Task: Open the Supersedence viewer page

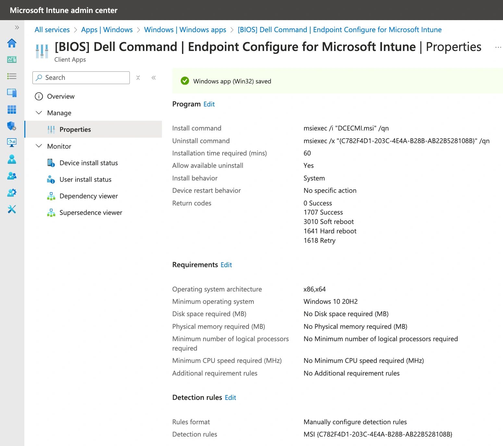Action: pos(91,213)
